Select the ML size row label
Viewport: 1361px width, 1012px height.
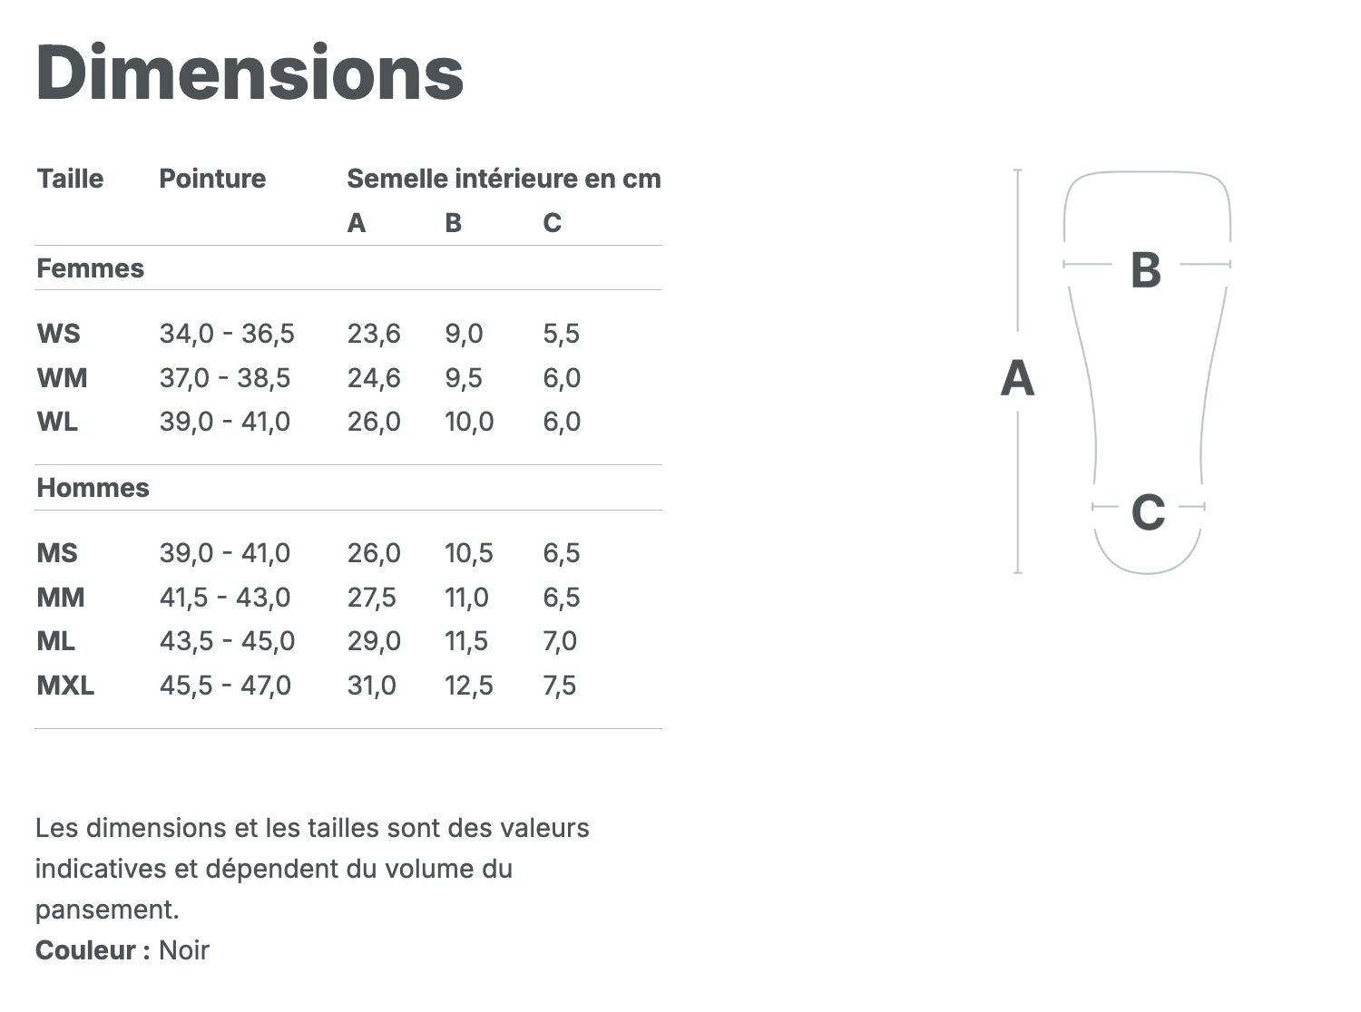55,641
